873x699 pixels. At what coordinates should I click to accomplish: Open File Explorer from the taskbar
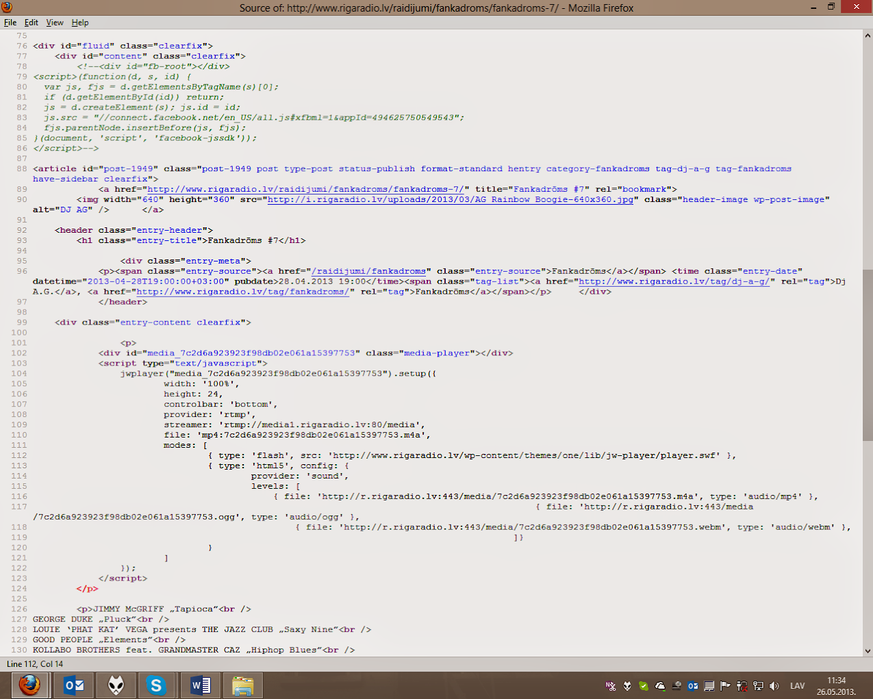point(243,685)
